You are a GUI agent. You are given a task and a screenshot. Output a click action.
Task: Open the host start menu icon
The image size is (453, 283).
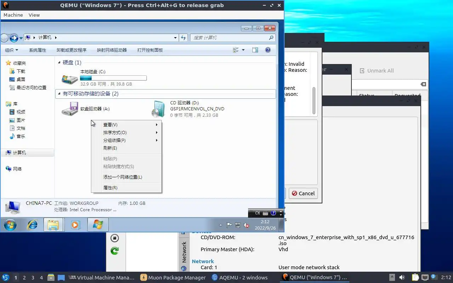(5, 278)
